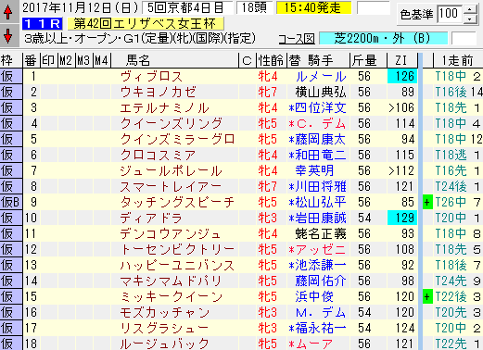Image resolution: width=483 pixels, height=350 pixels.
Task: Click the 11R race number badge
Action: point(43,24)
